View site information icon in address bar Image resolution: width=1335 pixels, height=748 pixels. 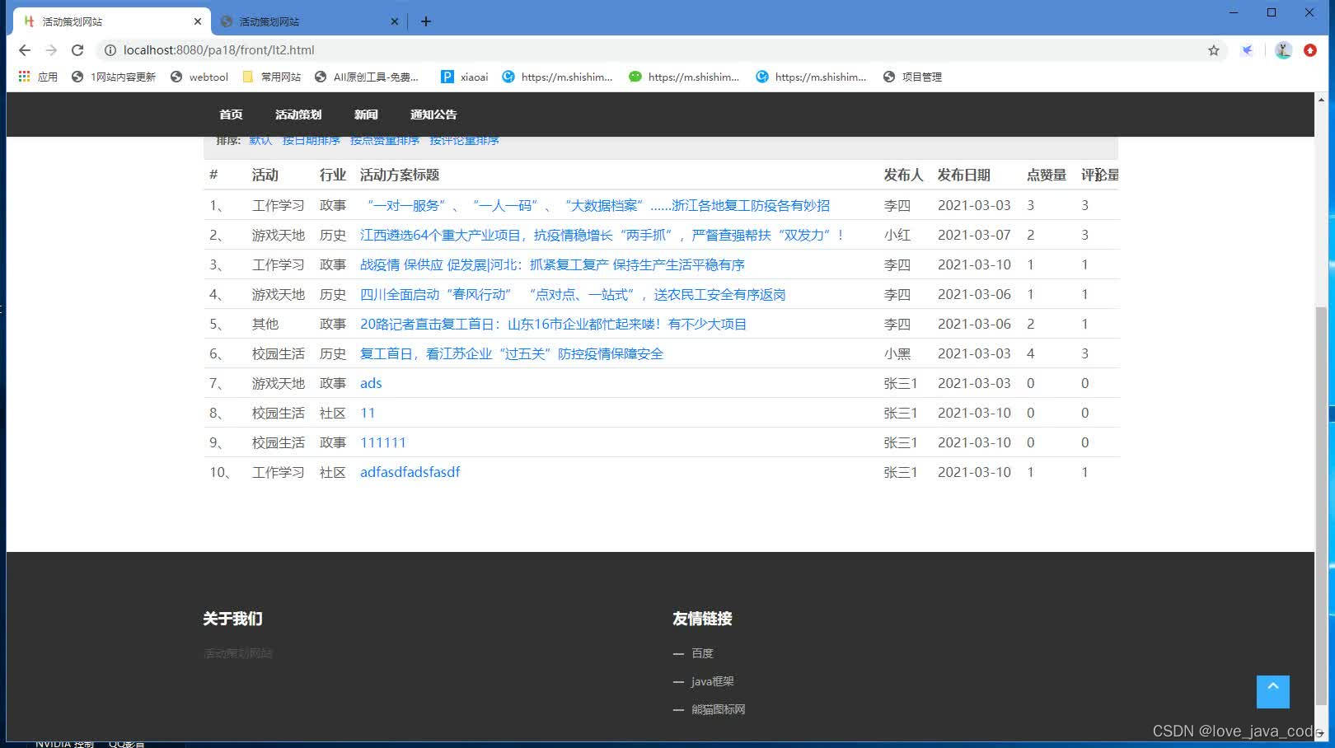click(x=110, y=50)
